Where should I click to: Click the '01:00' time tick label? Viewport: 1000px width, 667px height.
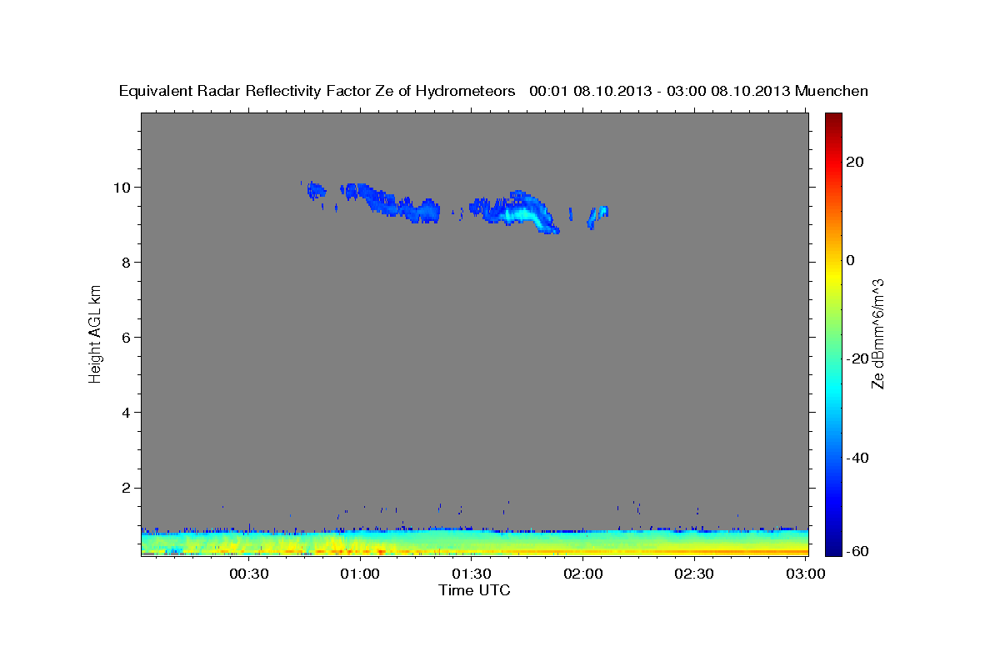361,574
